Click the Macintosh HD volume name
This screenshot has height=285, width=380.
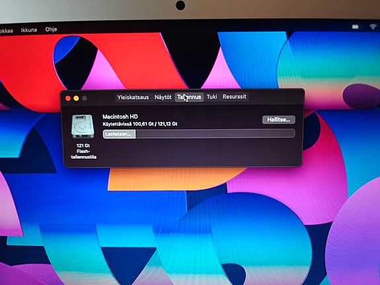pos(120,116)
